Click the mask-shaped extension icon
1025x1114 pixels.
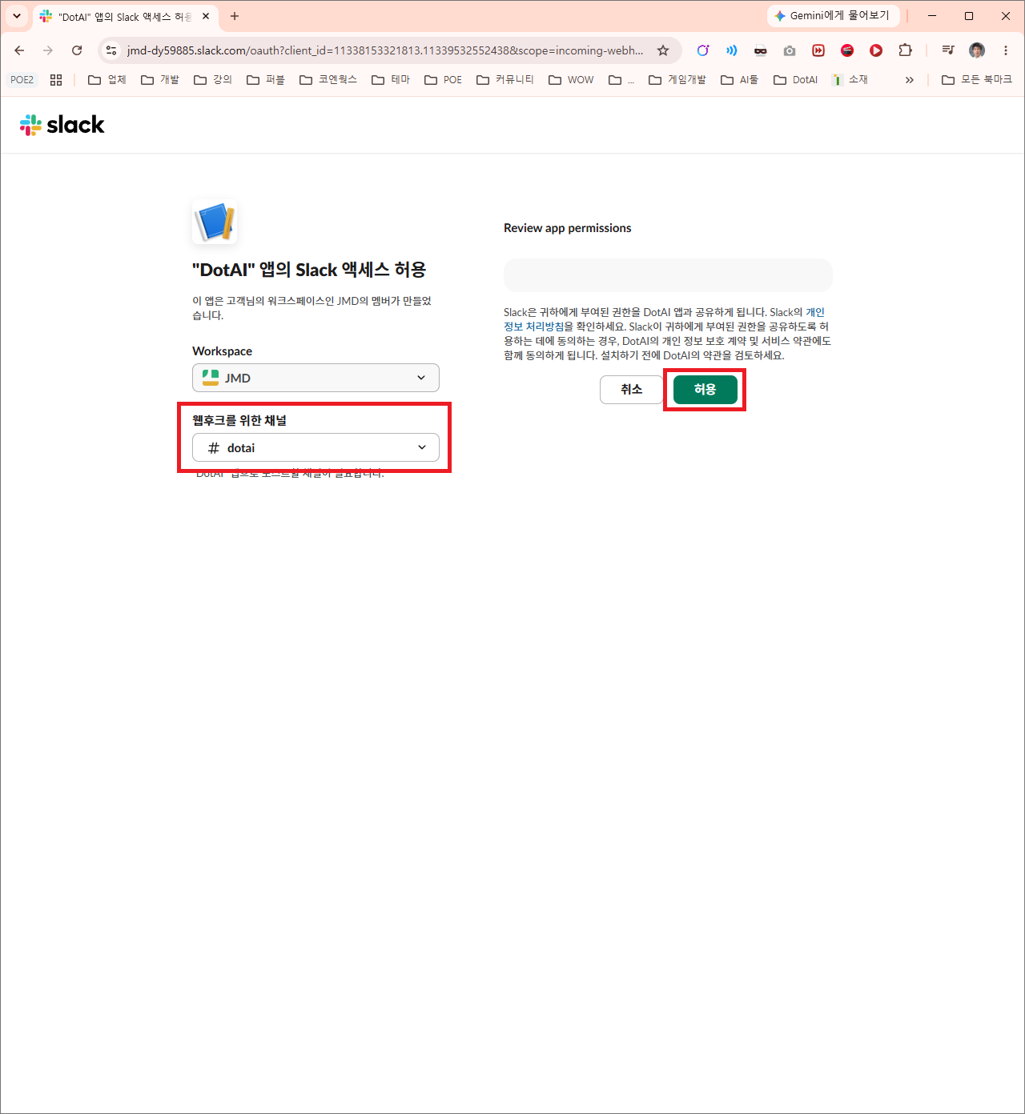(x=761, y=50)
